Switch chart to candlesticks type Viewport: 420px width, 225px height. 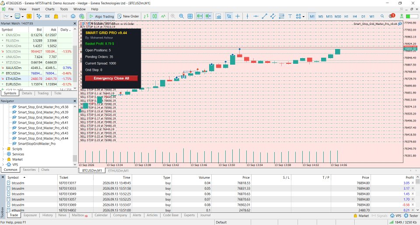click(x=154, y=16)
